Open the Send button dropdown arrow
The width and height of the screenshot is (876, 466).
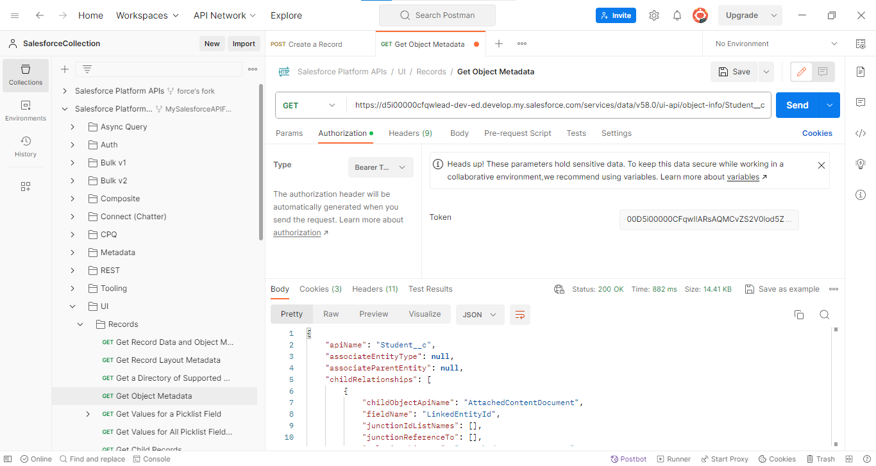pyautogui.click(x=830, y=105)
